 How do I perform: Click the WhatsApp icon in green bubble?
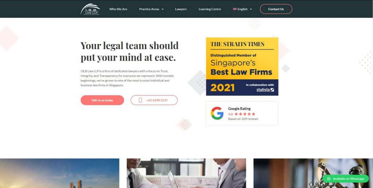(329, 179)
